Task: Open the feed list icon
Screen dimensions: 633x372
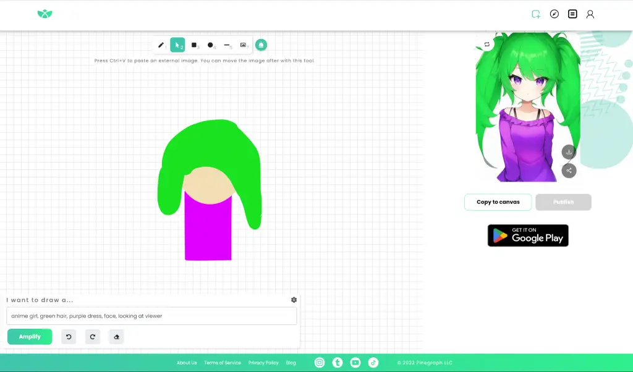Action: (x=572, y=13)
